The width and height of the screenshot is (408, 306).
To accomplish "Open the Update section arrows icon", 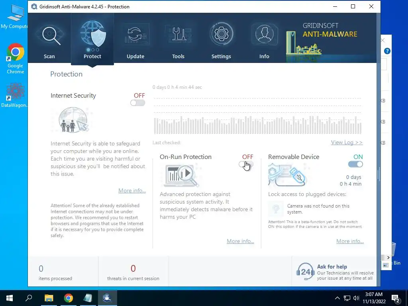I will (x=135, y=34).
